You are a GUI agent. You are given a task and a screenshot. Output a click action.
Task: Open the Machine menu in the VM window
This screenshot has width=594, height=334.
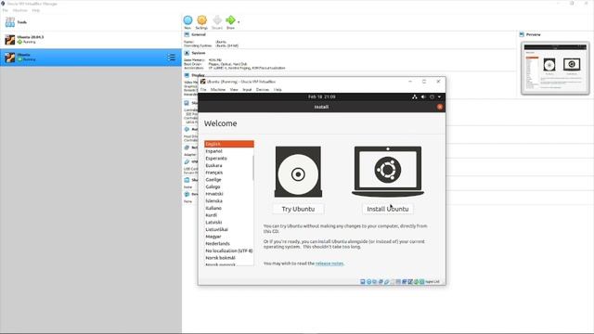click(218, 90)
